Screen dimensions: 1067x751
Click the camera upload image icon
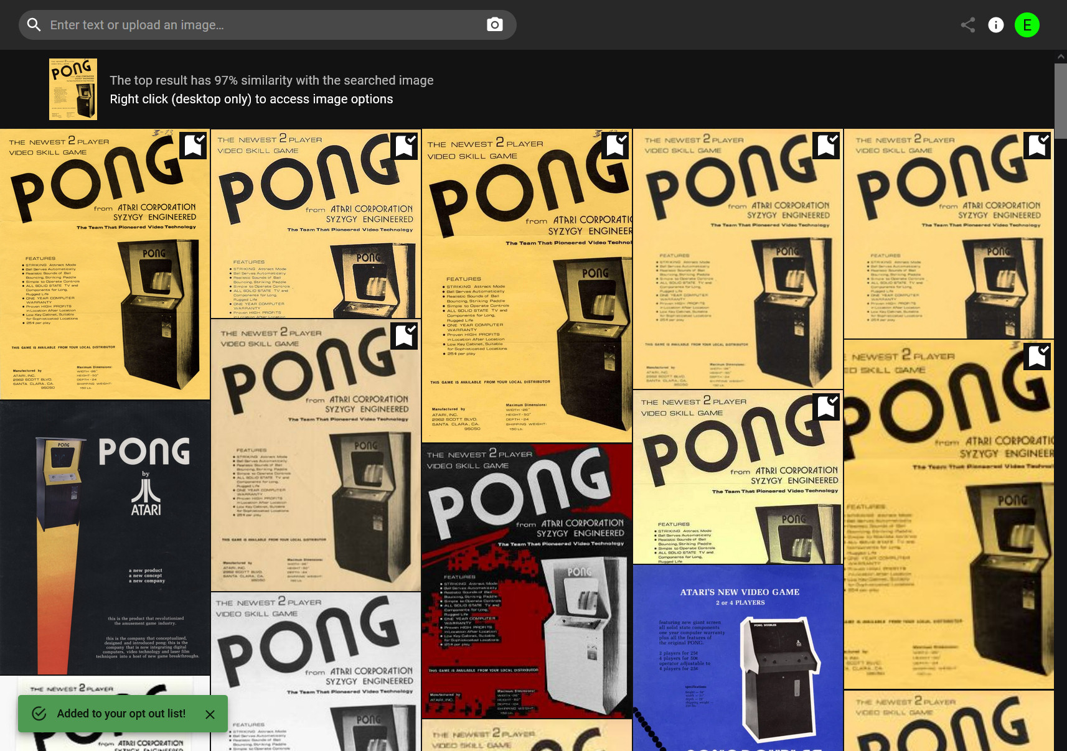coord(495,25)
